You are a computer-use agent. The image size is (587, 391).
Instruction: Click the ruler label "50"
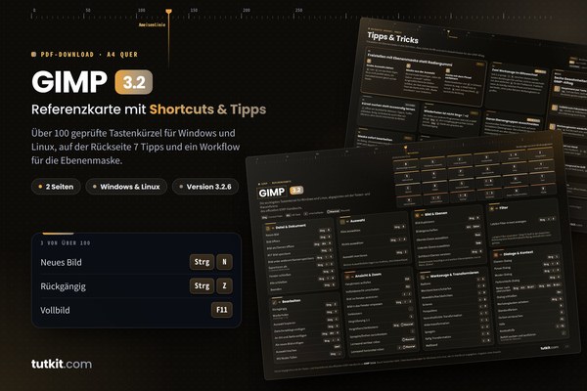point(88,10)
